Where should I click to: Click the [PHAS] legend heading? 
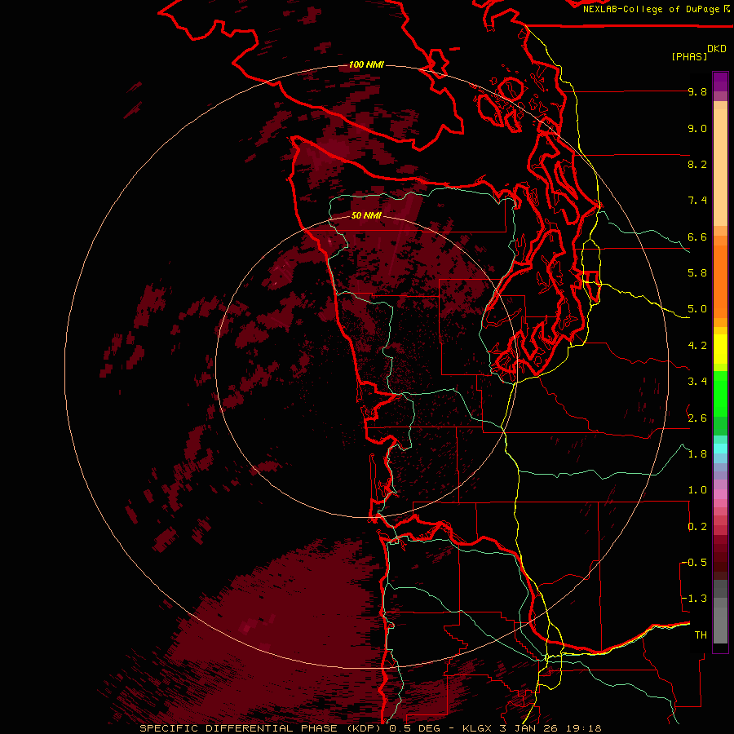[x=689, y=57]
